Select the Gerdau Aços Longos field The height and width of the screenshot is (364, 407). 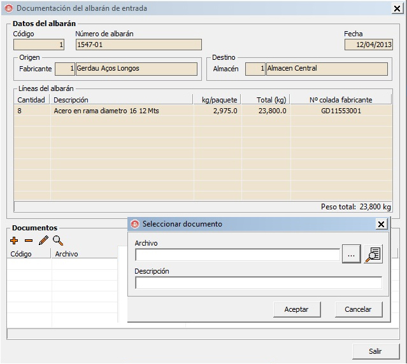tap(136, 69)
